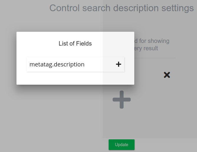Click the white dialog space above List of Fields
The width and height of the screenshot is (197, 152).
coord(75,35)
